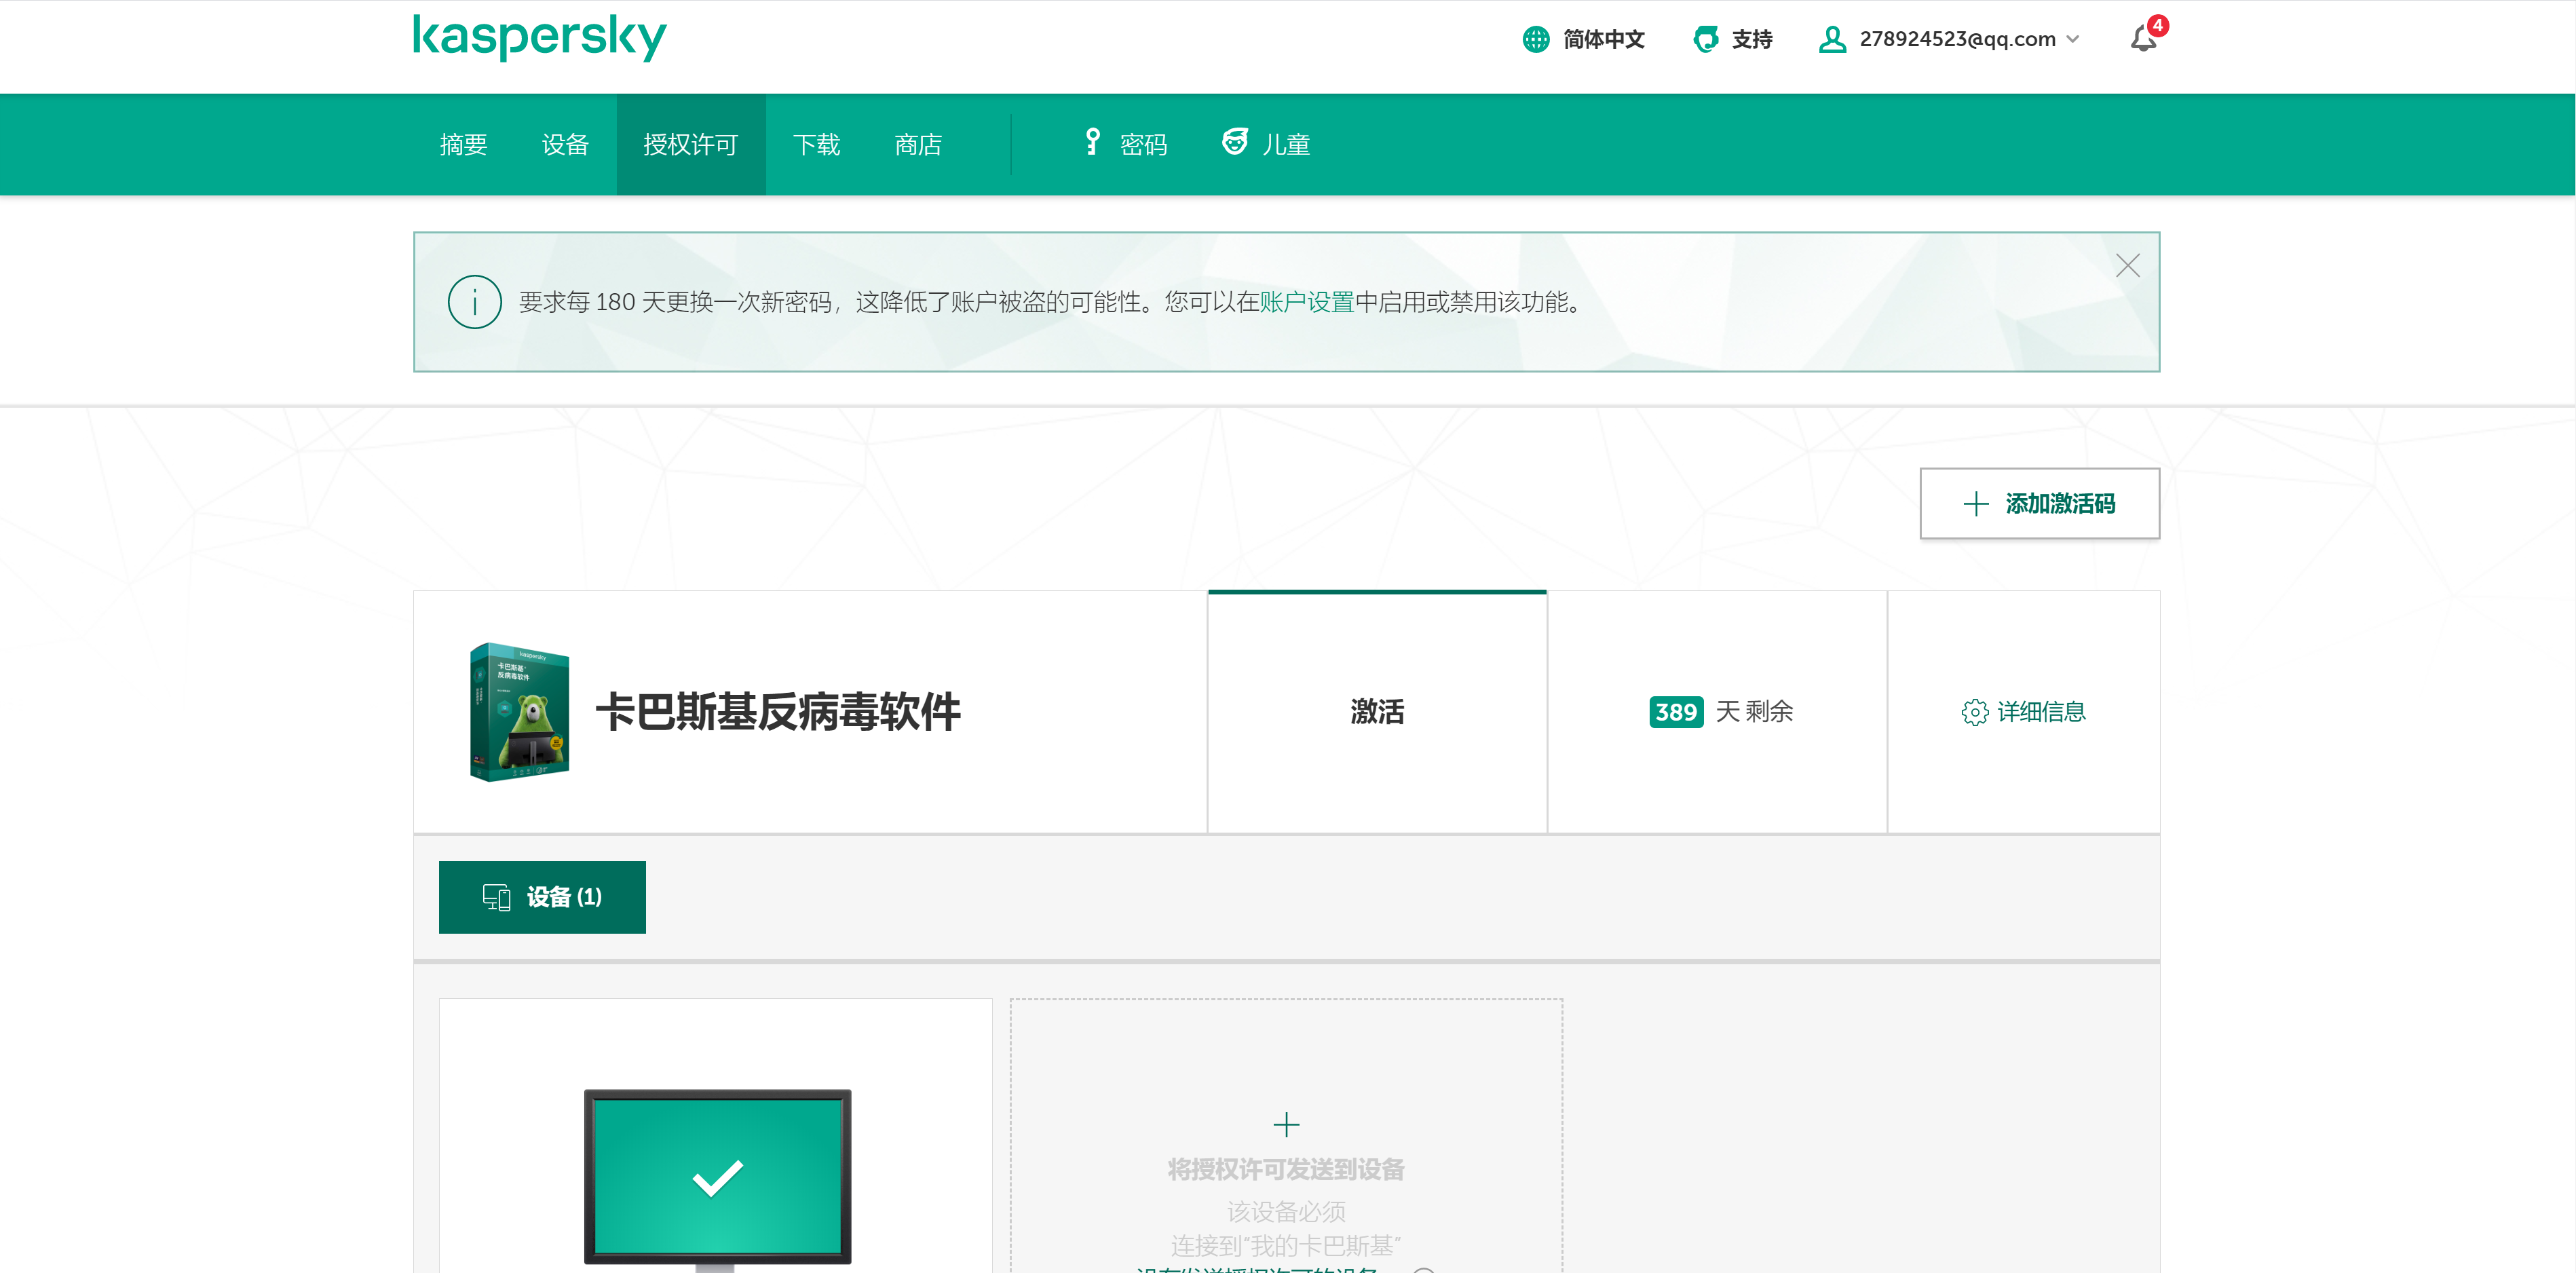This screenshot has width=2576, height=1273.
Task: Go to the 设备 navigation tab
Action: (565, 145)
